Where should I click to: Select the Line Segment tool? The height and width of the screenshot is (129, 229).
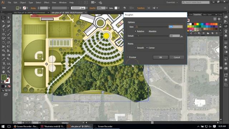(9, 30)
